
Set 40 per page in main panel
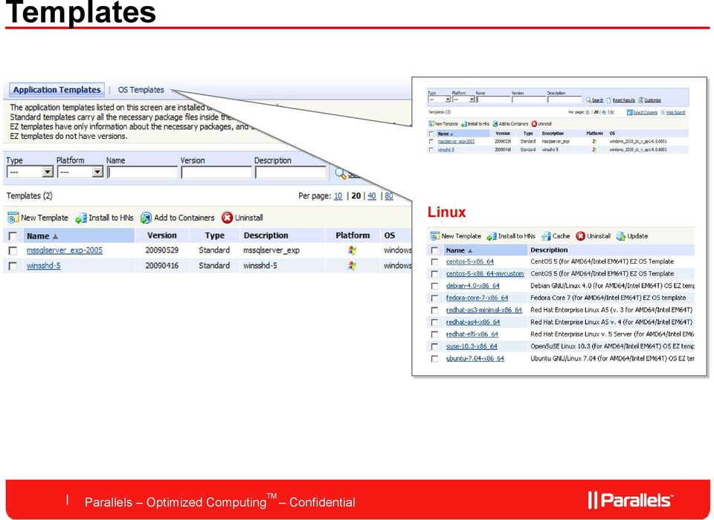pos(372,196)
